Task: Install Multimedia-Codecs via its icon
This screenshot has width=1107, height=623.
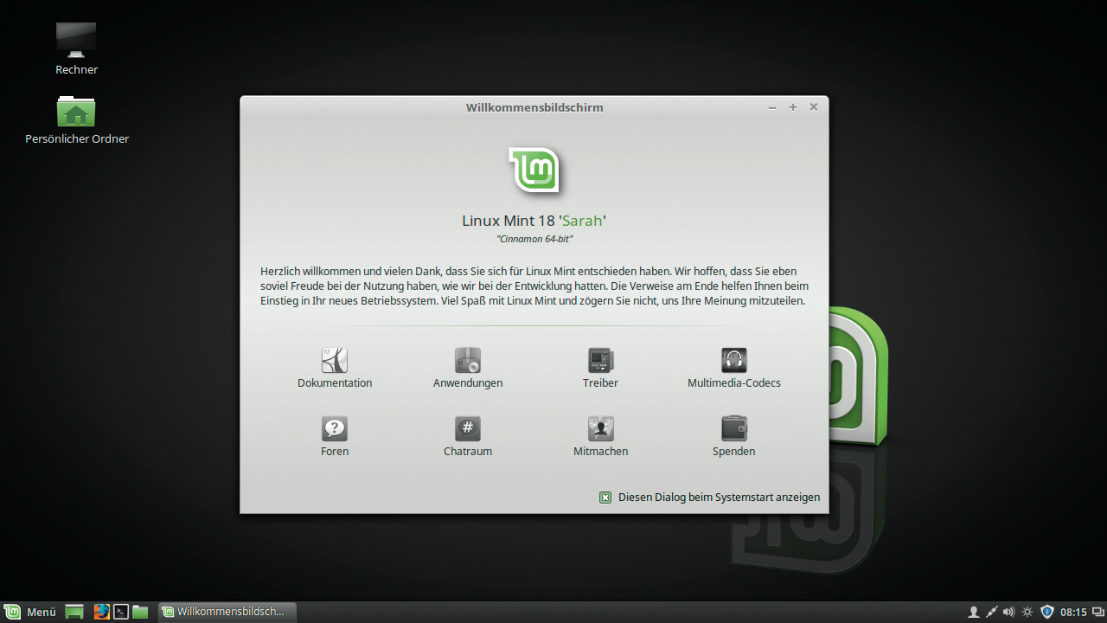Action: point(733,360)
